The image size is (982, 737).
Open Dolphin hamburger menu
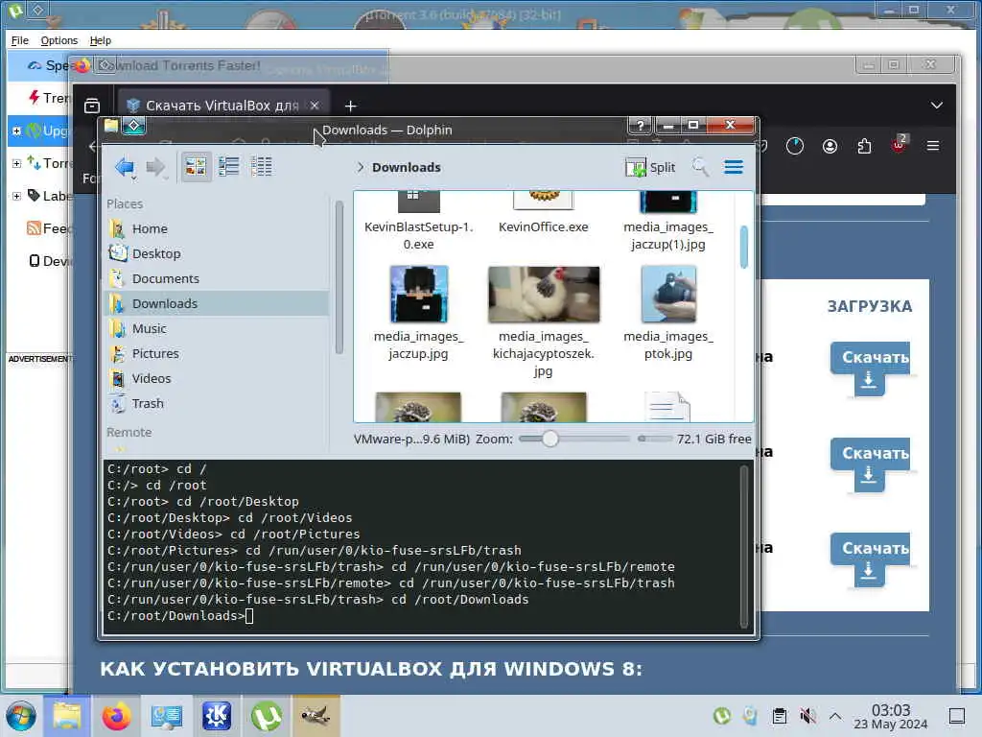click(x=734, y=167)
